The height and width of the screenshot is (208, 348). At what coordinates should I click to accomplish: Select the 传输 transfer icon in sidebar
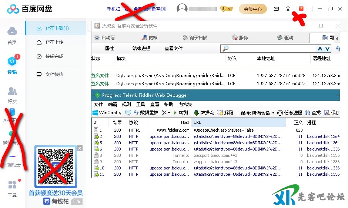(x=12, y=65)
